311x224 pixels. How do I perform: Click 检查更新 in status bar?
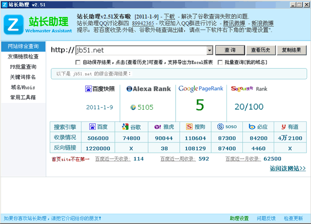click(293, 218)
